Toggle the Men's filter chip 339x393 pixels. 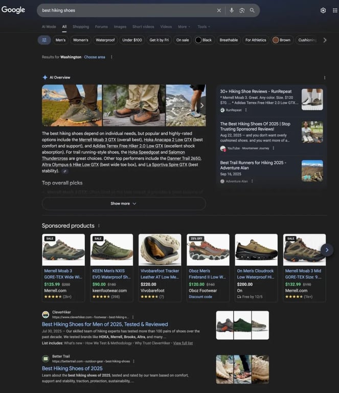60,40
